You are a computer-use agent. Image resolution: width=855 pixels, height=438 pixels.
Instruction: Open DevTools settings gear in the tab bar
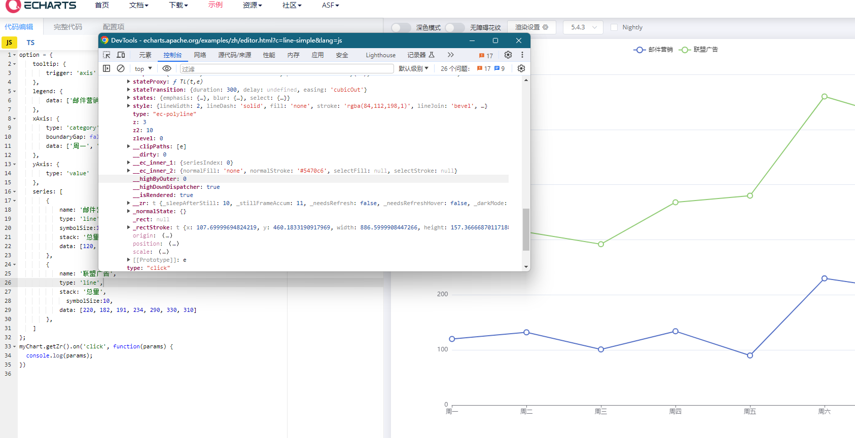click(508, 55)
